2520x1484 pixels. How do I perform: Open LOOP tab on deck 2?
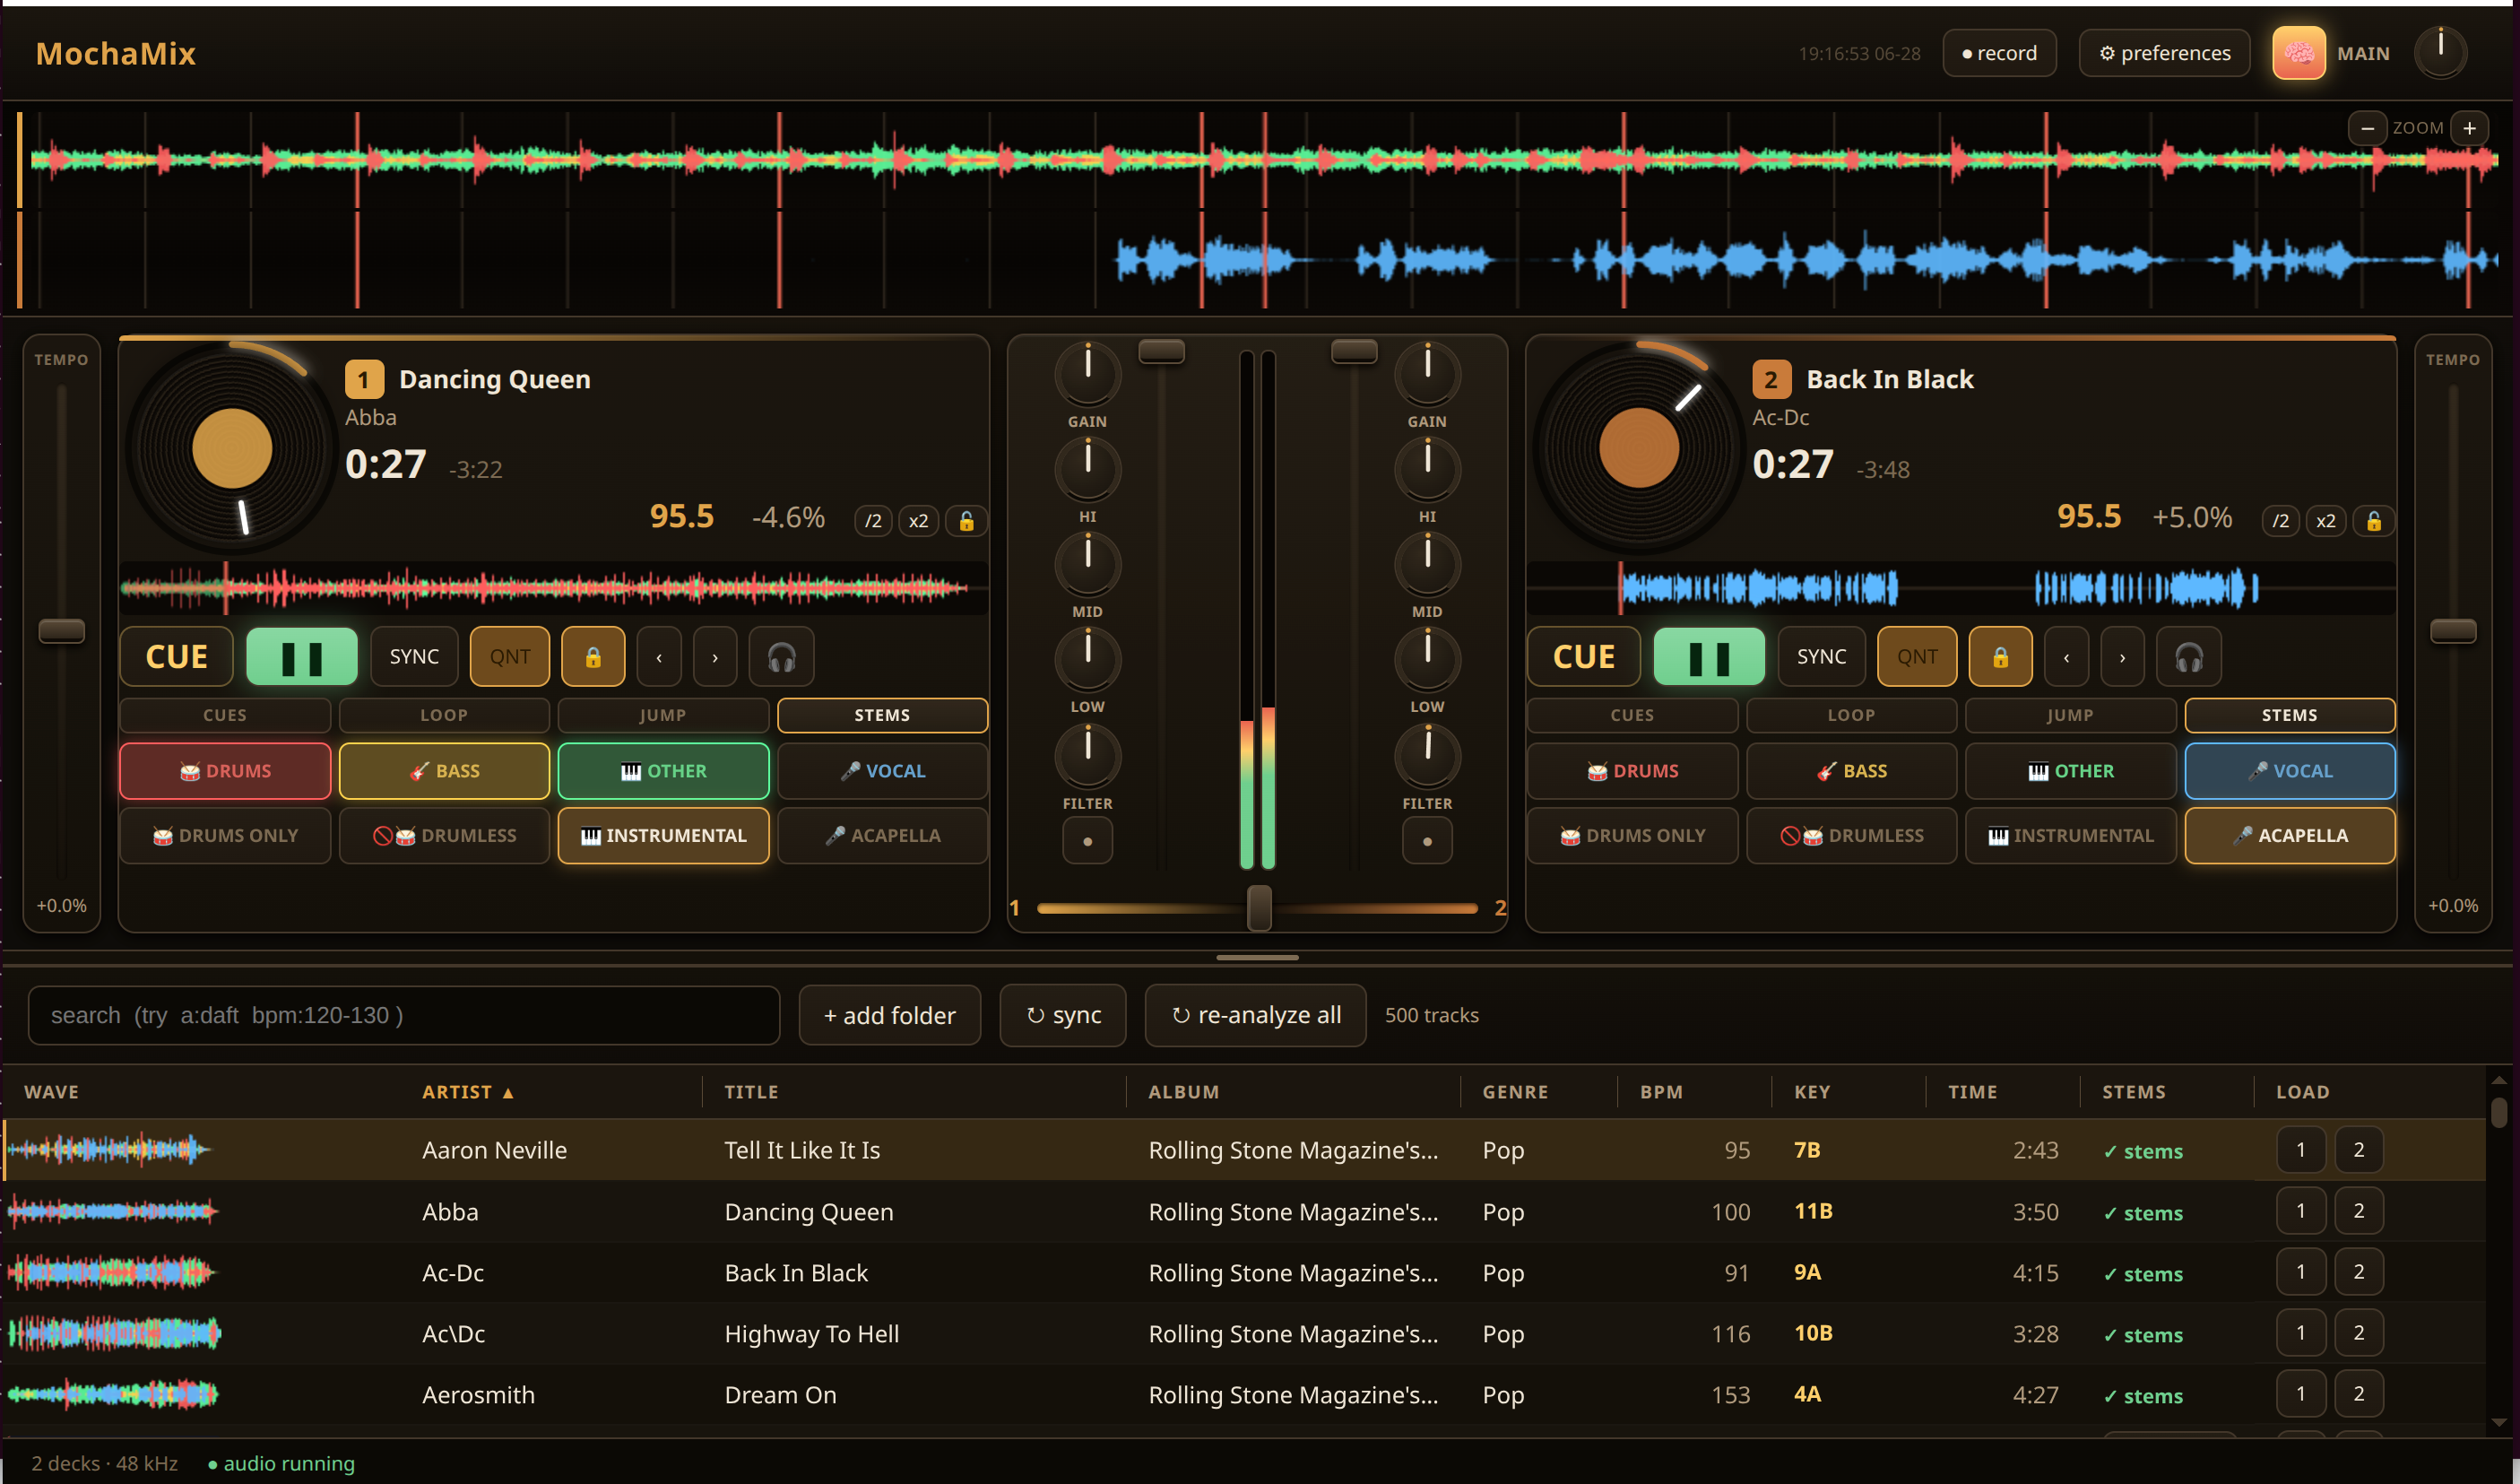click(1851, 715)
